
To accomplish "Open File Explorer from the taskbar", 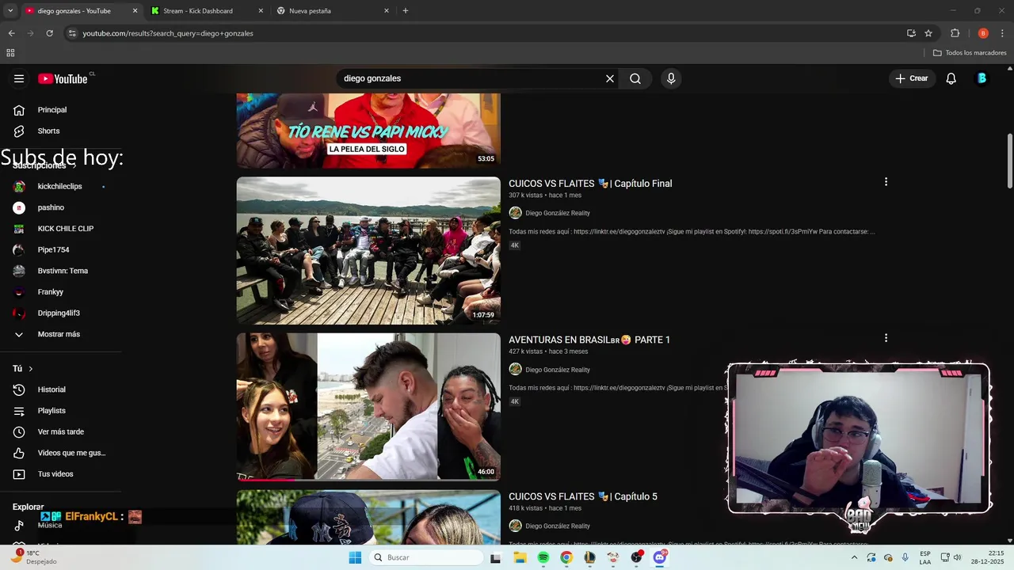I will [x=520, y=557].
